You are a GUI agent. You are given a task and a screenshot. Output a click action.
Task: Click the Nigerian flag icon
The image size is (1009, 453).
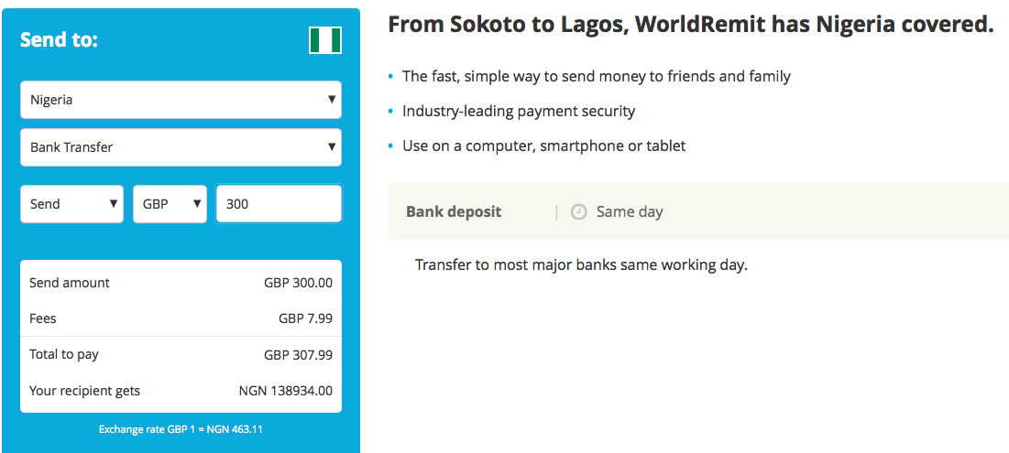coord(325,40)
